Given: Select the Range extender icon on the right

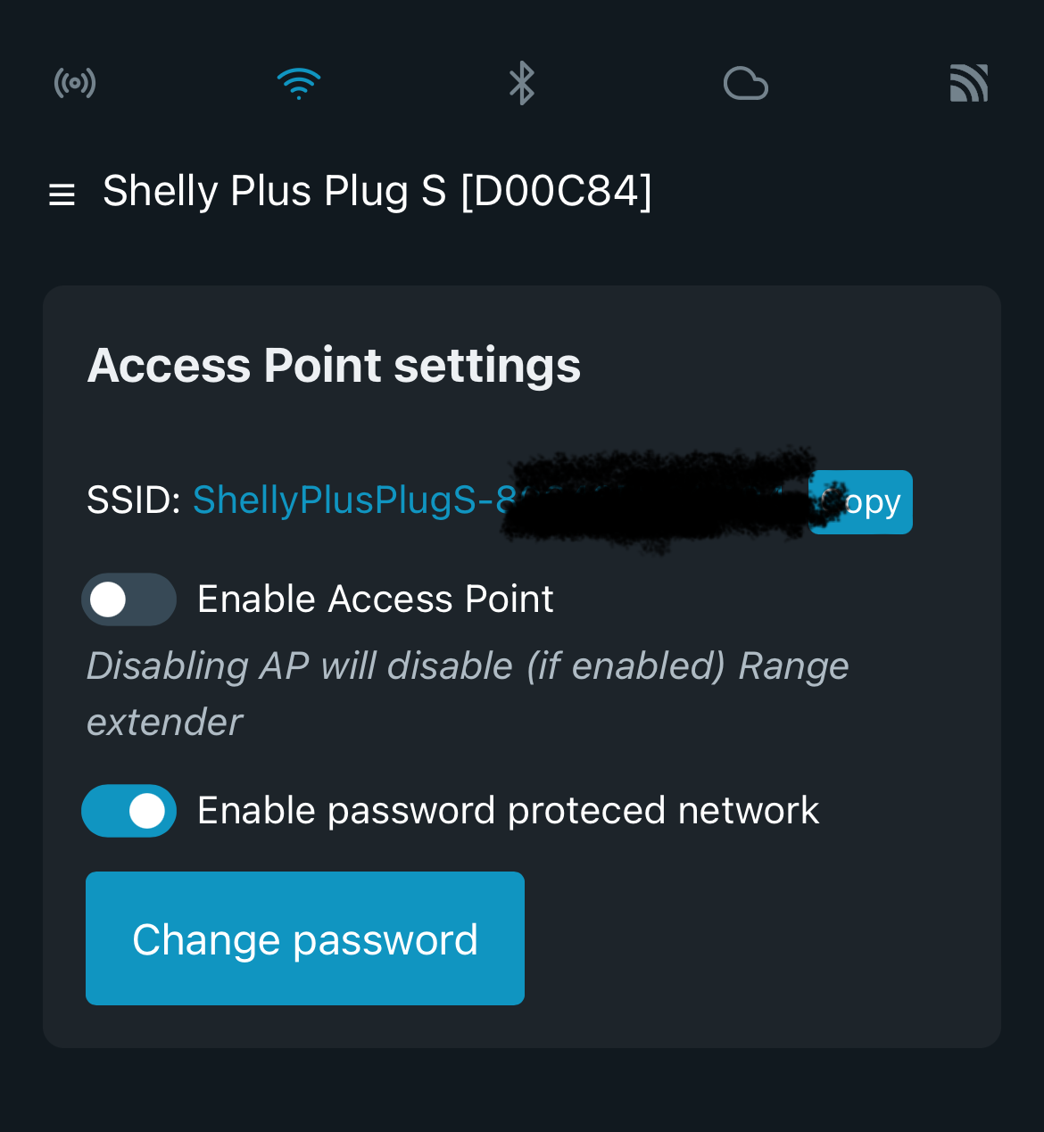Looking at the screenshot, I should click(x=969, y=82).
